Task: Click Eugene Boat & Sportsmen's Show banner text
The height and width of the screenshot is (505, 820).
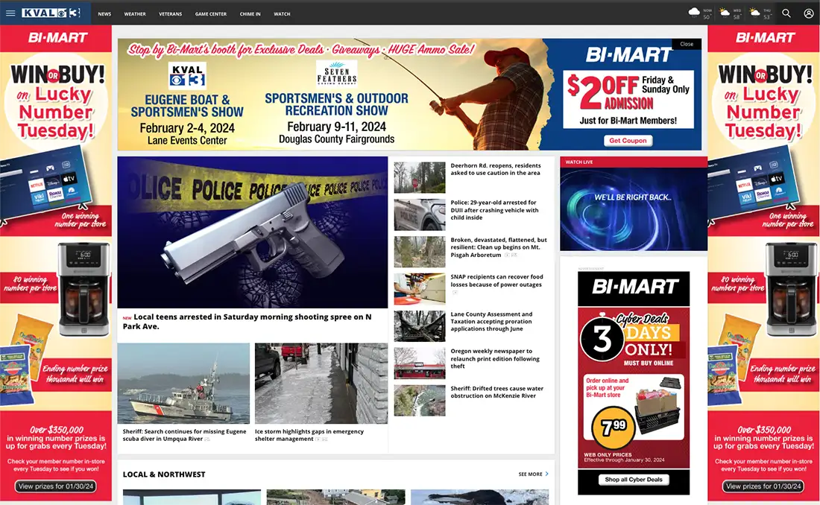Action: pos(187,106)
